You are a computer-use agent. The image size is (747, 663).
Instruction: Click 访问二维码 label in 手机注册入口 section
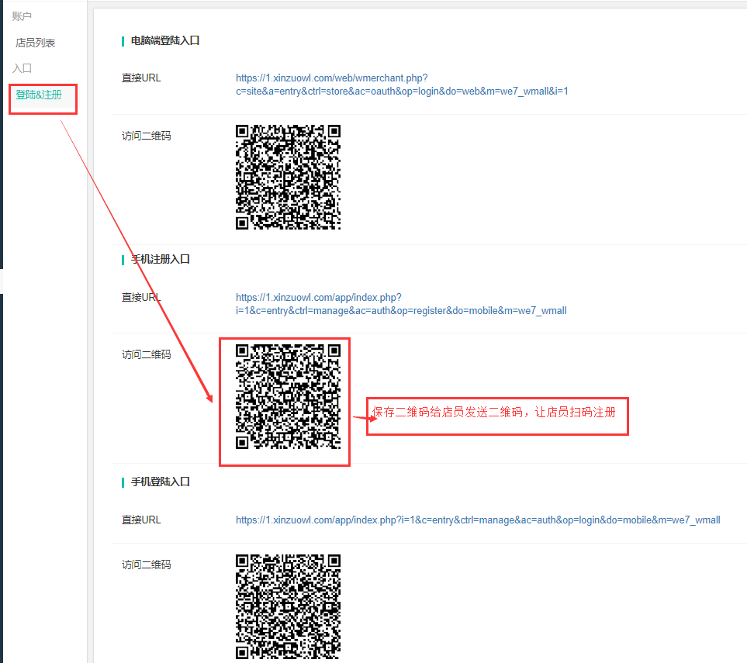tap(147, 354)
